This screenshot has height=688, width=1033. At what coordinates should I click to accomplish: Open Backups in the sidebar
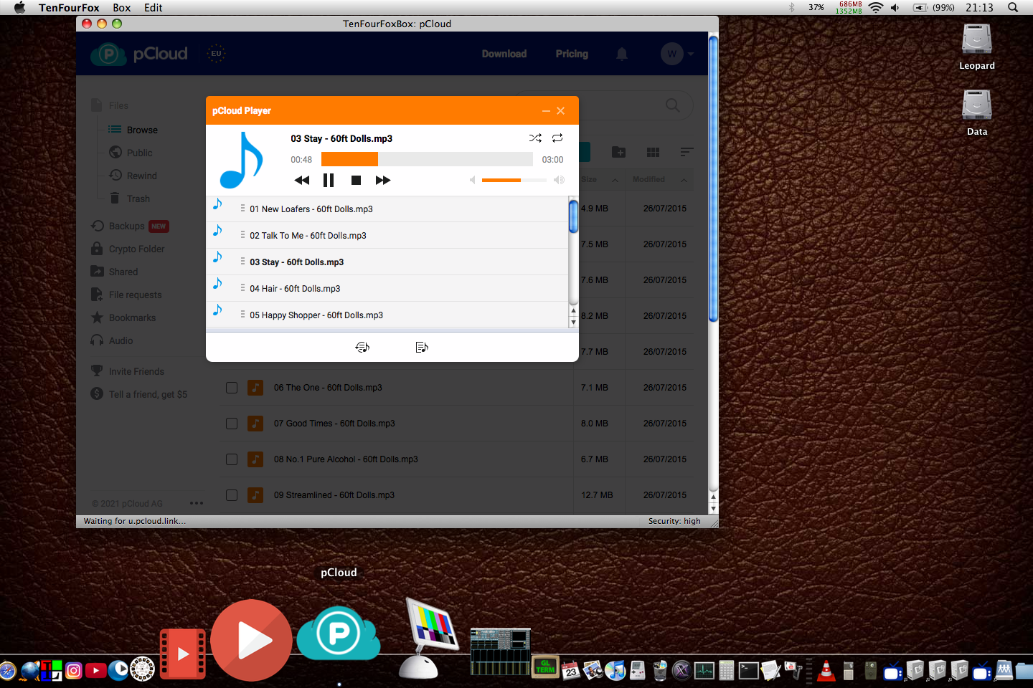(x=127, y=226)
